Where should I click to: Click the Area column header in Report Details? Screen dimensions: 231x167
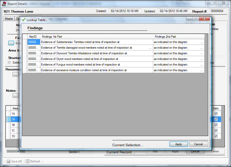click(15, 108)
